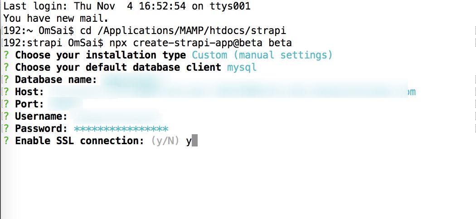Click the blurred Port value

(68, 104)
